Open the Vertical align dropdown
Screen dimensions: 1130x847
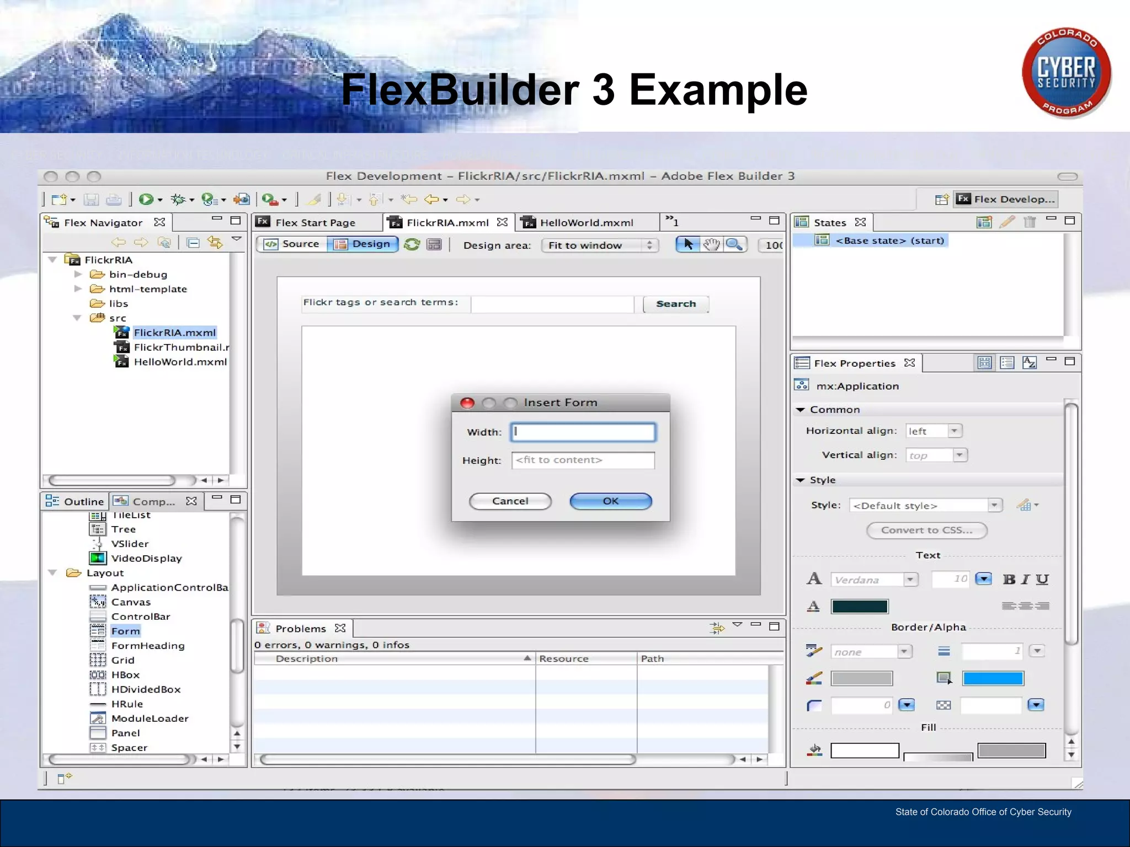click(936, 455)
